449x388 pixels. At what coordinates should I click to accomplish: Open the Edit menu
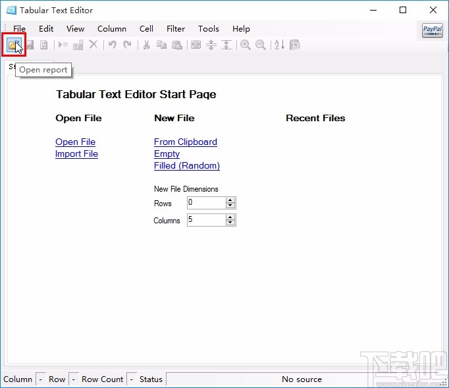(46, 29)
